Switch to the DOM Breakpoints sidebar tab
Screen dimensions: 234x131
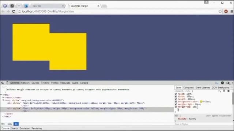coord(221,87)
